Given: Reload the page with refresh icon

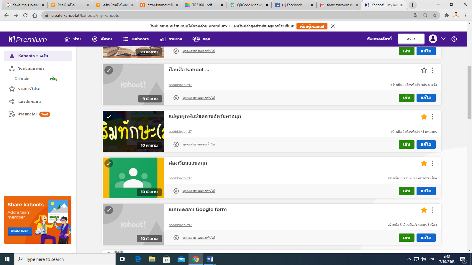Looking at the screenshot, I should pos(25,15).
